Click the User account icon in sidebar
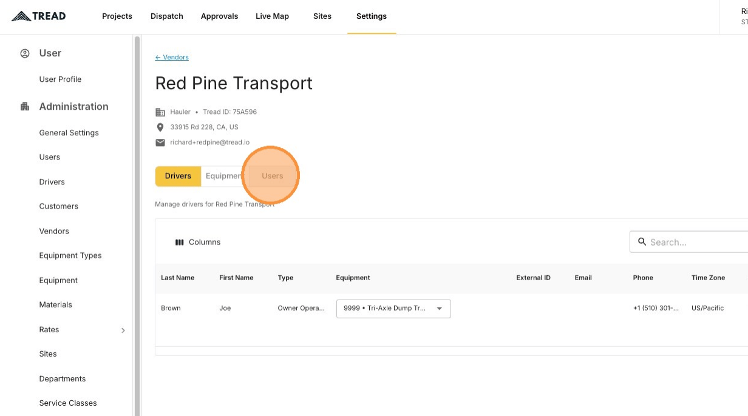The width and height of the screenshot is (748, 416). 25,53
